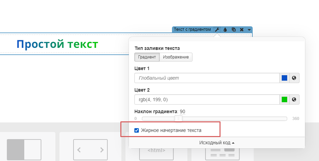
Task: Choose the two-column layout block thumbnail
Action: pyautogui.click(x=24, y=149)
